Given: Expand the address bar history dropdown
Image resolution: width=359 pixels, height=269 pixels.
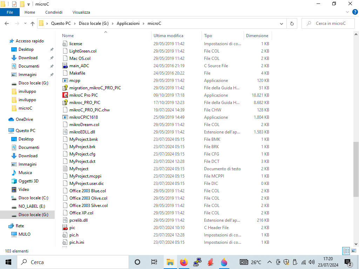Looking at the screenshot, I should pos(282,23).
